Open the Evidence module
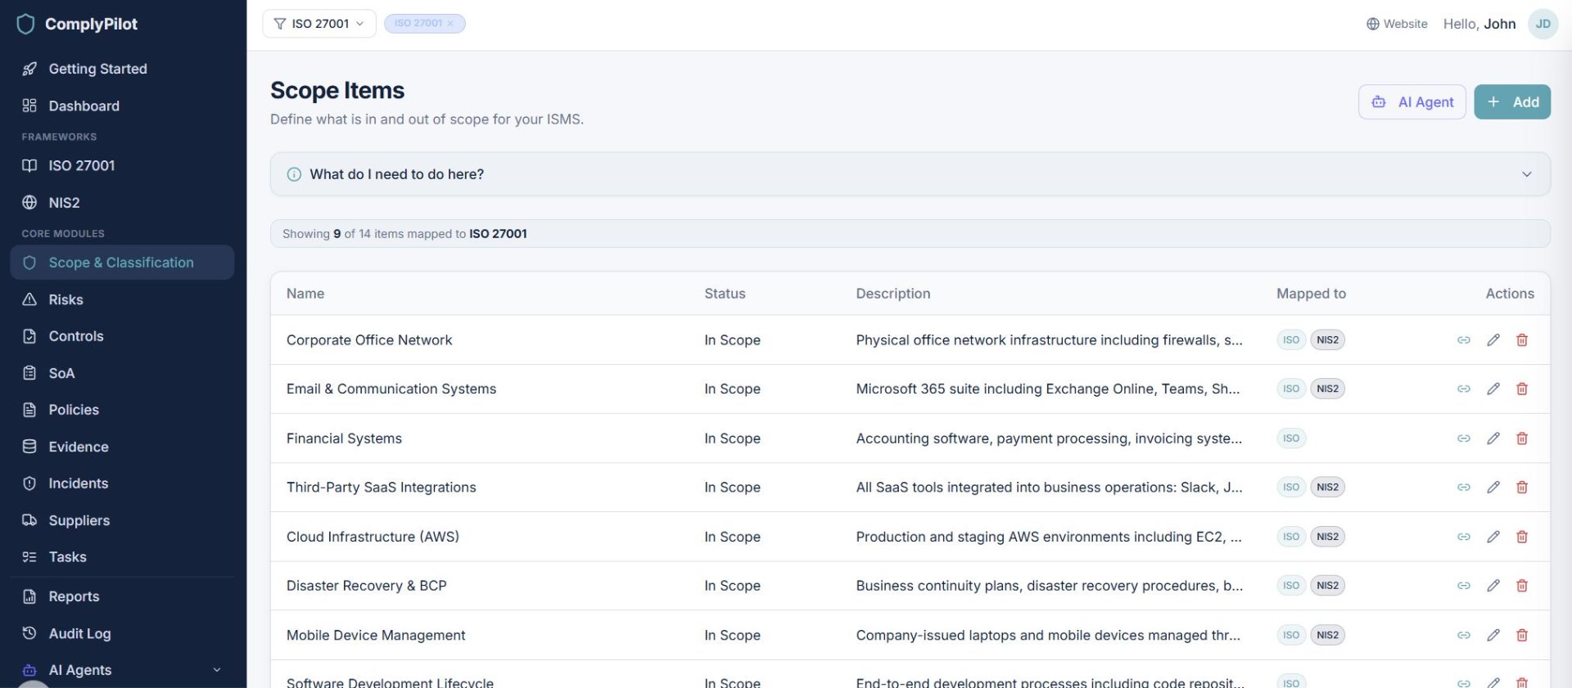The width and height of the screenshot is (1572, 688). [x=123, y=447]
